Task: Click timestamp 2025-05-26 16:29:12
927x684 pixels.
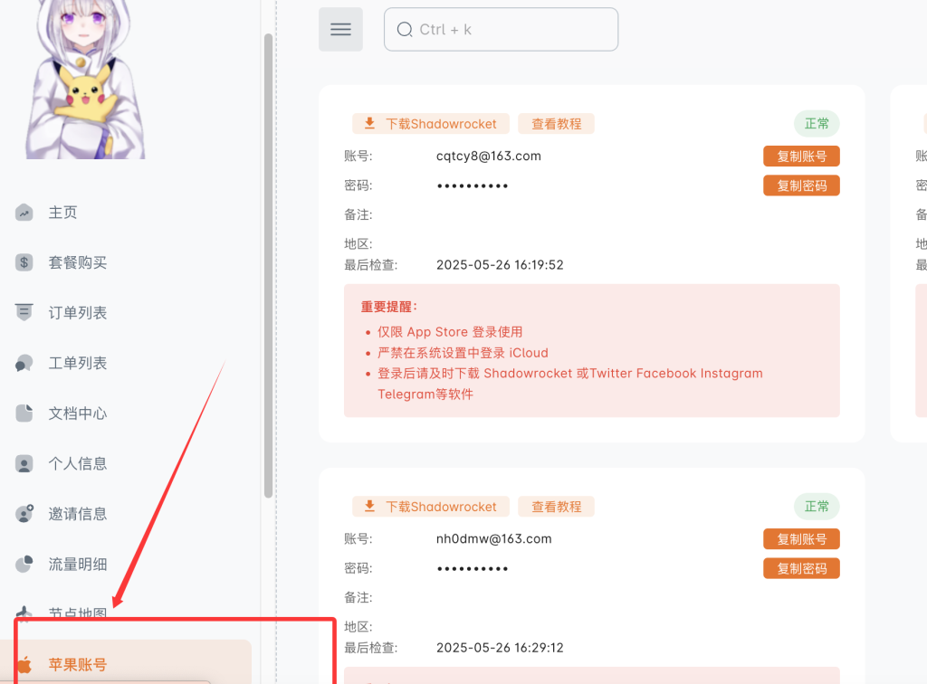Action: 500,648
